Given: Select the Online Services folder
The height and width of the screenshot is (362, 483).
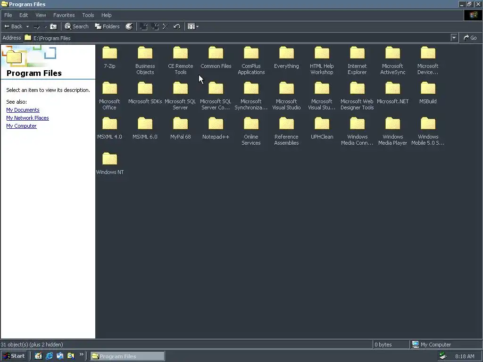Looking at the screenshot, I should [x=251, y=132].
